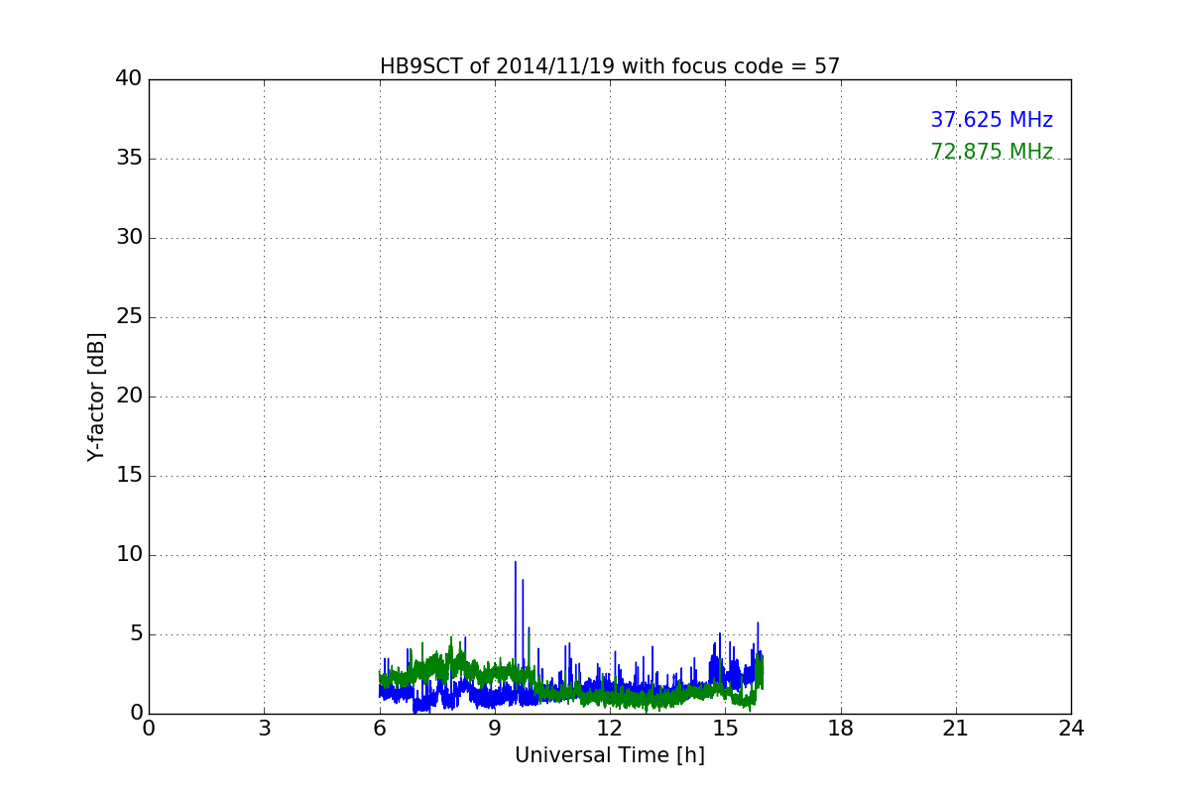
Task: Click the y-axis tick label '25'
Action: coord(129,317)
